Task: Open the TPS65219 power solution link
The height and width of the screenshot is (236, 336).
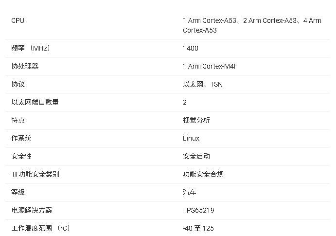Action: 198,210
